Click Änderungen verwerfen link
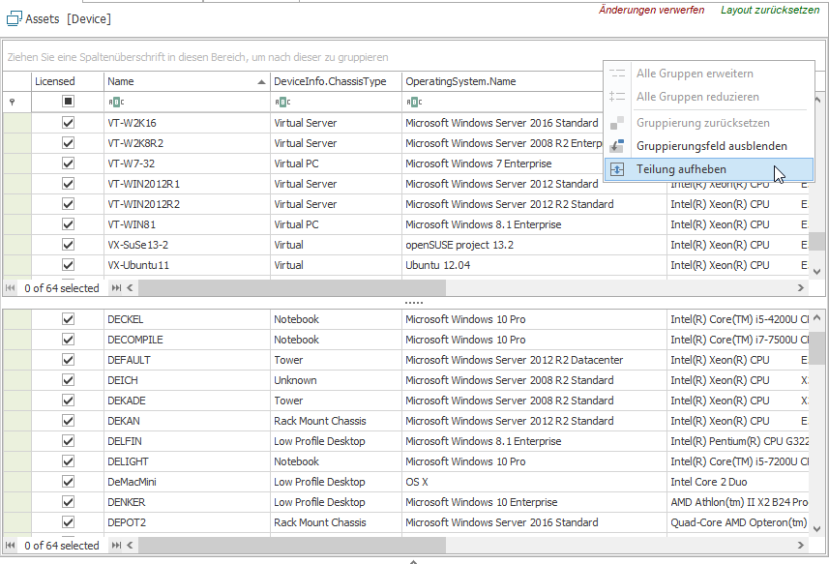This screenshot has height=564, width=829. 651,10
